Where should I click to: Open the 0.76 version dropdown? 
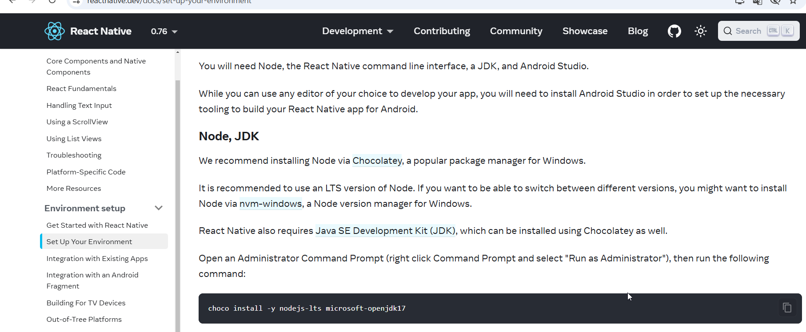164,32
